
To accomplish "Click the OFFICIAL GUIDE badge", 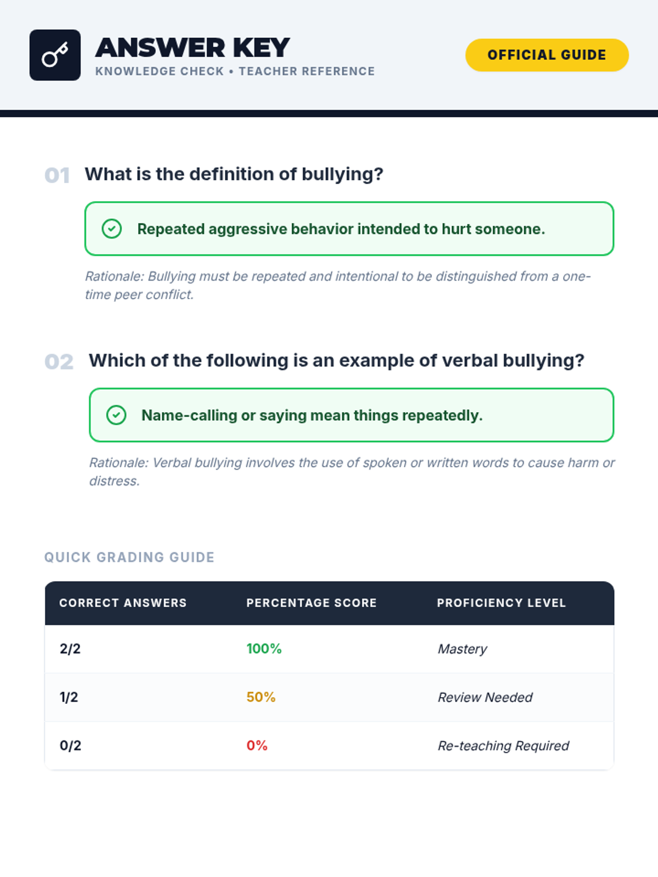I will (547, 55).
